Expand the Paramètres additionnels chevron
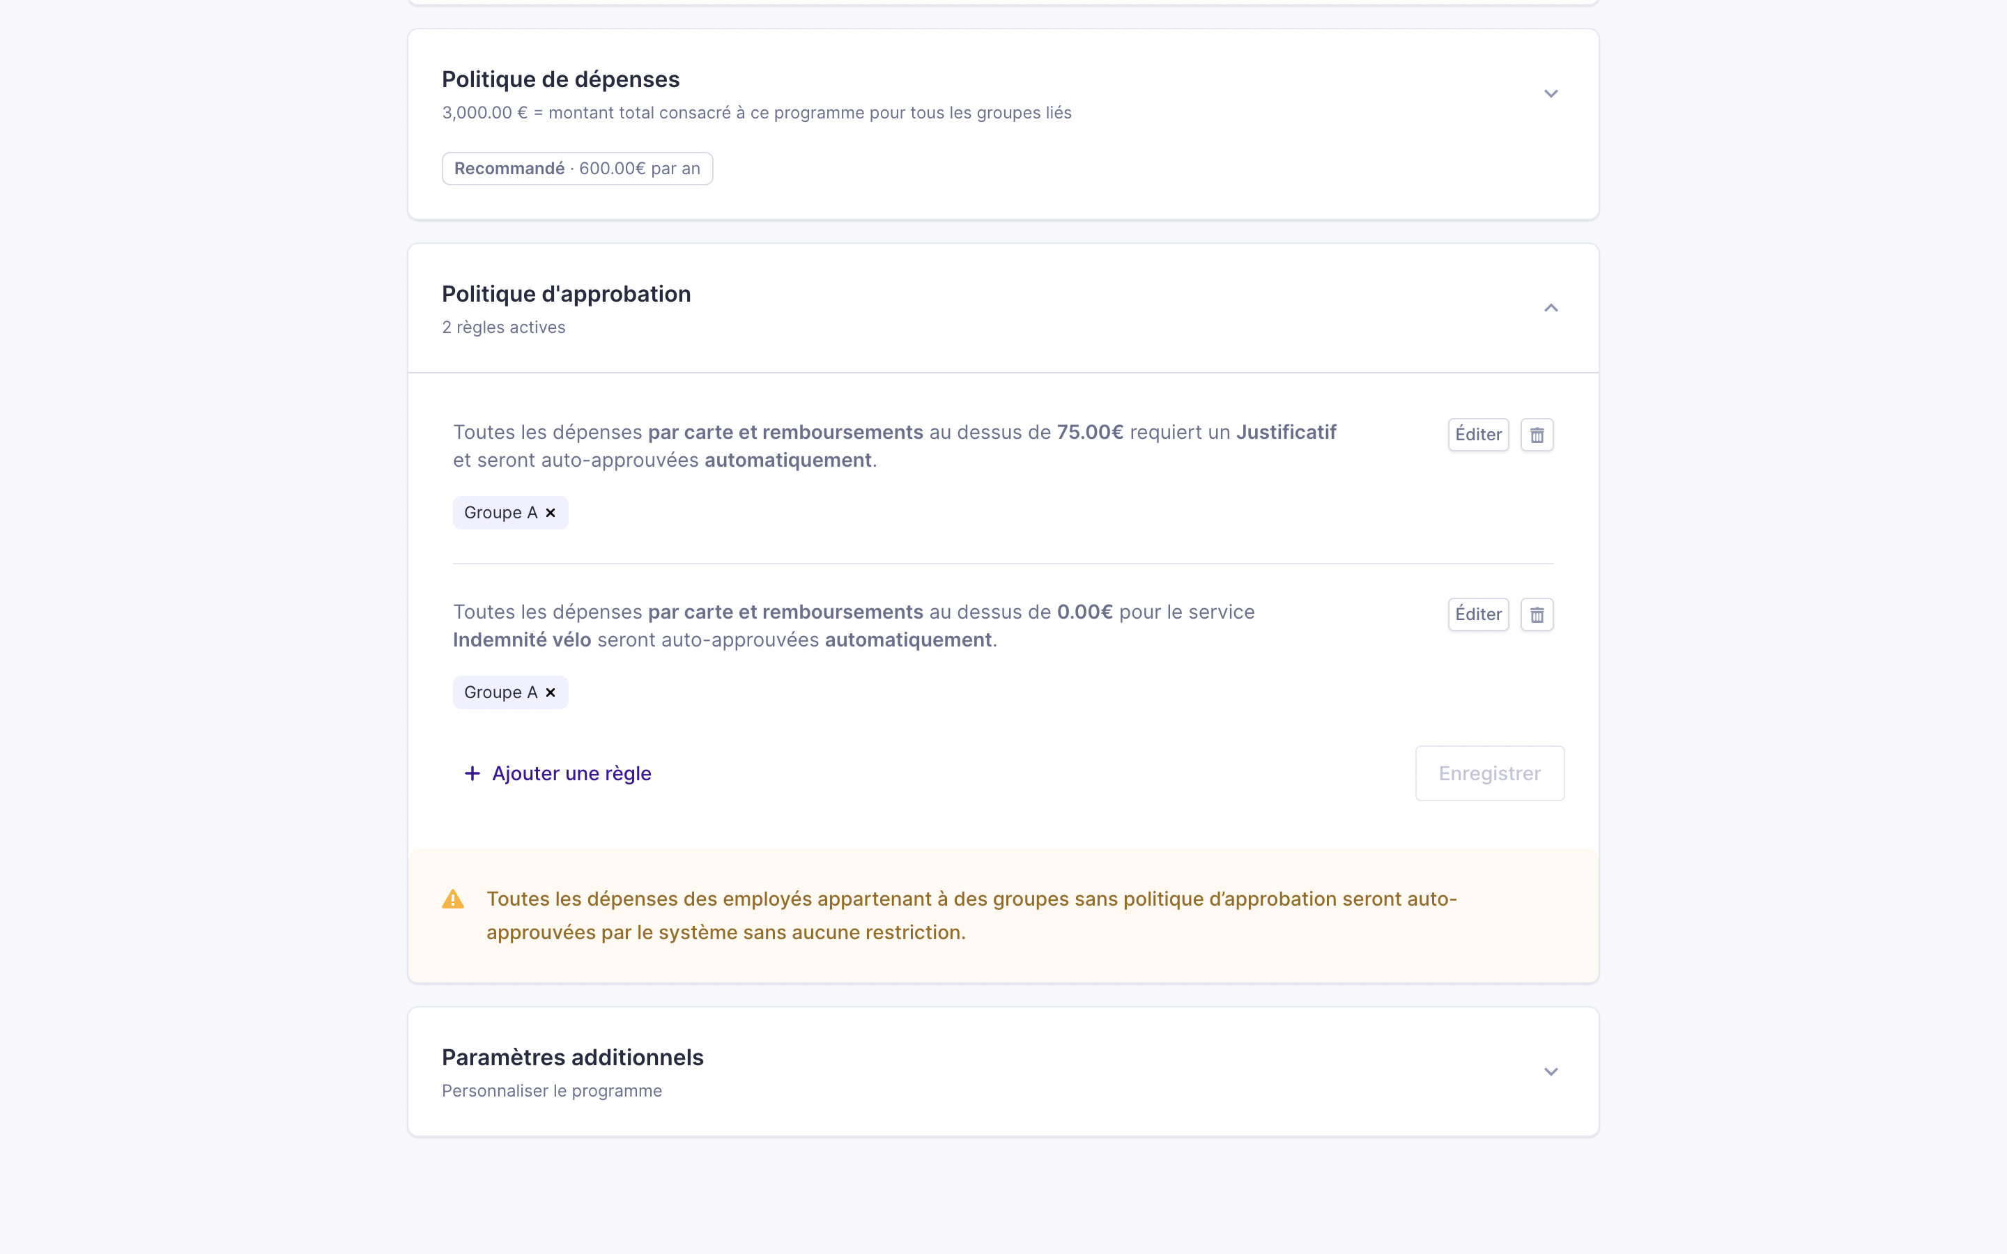Screen dimensions: 2007x1254 pos(1551,1071)
